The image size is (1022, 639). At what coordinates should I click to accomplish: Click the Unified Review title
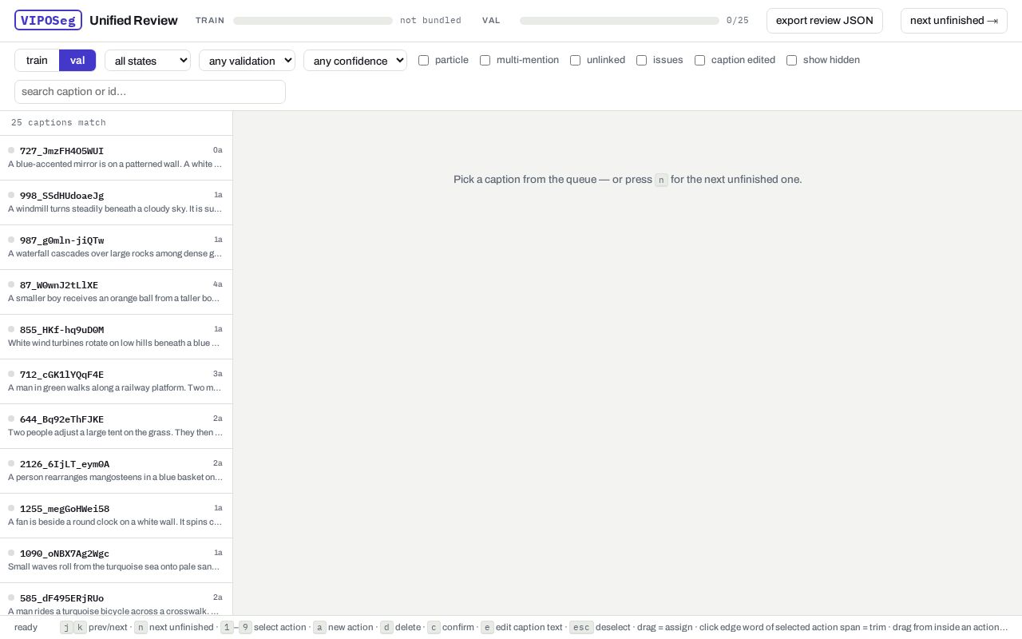click(133, 21)
